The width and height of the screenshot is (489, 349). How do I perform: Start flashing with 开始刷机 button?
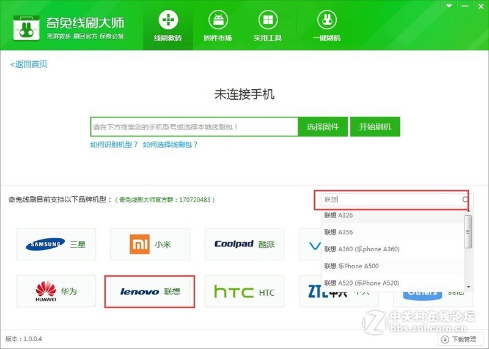[375, 127]
